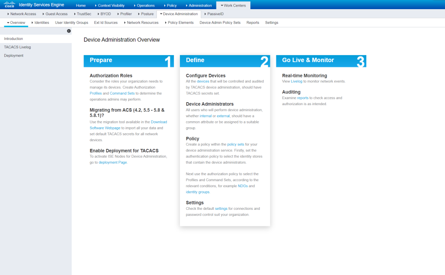Select Deployment in sidebar

(x=36, y=56)
